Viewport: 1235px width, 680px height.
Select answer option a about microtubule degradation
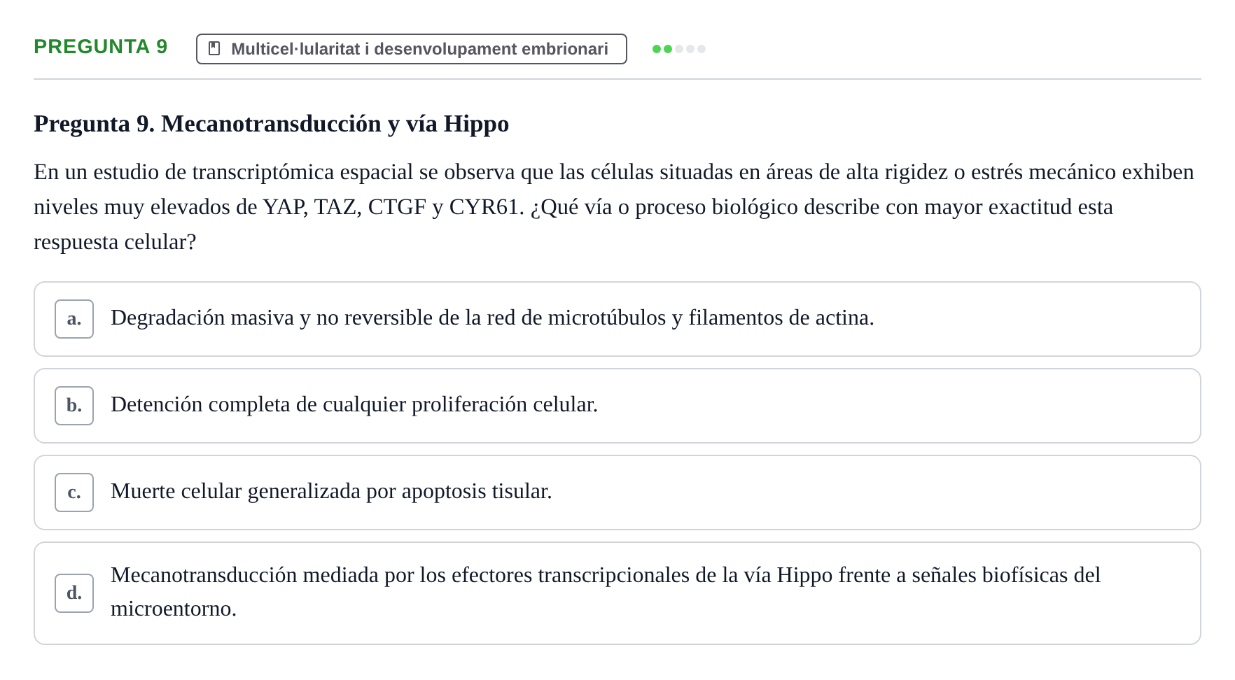tap(617, 319)
